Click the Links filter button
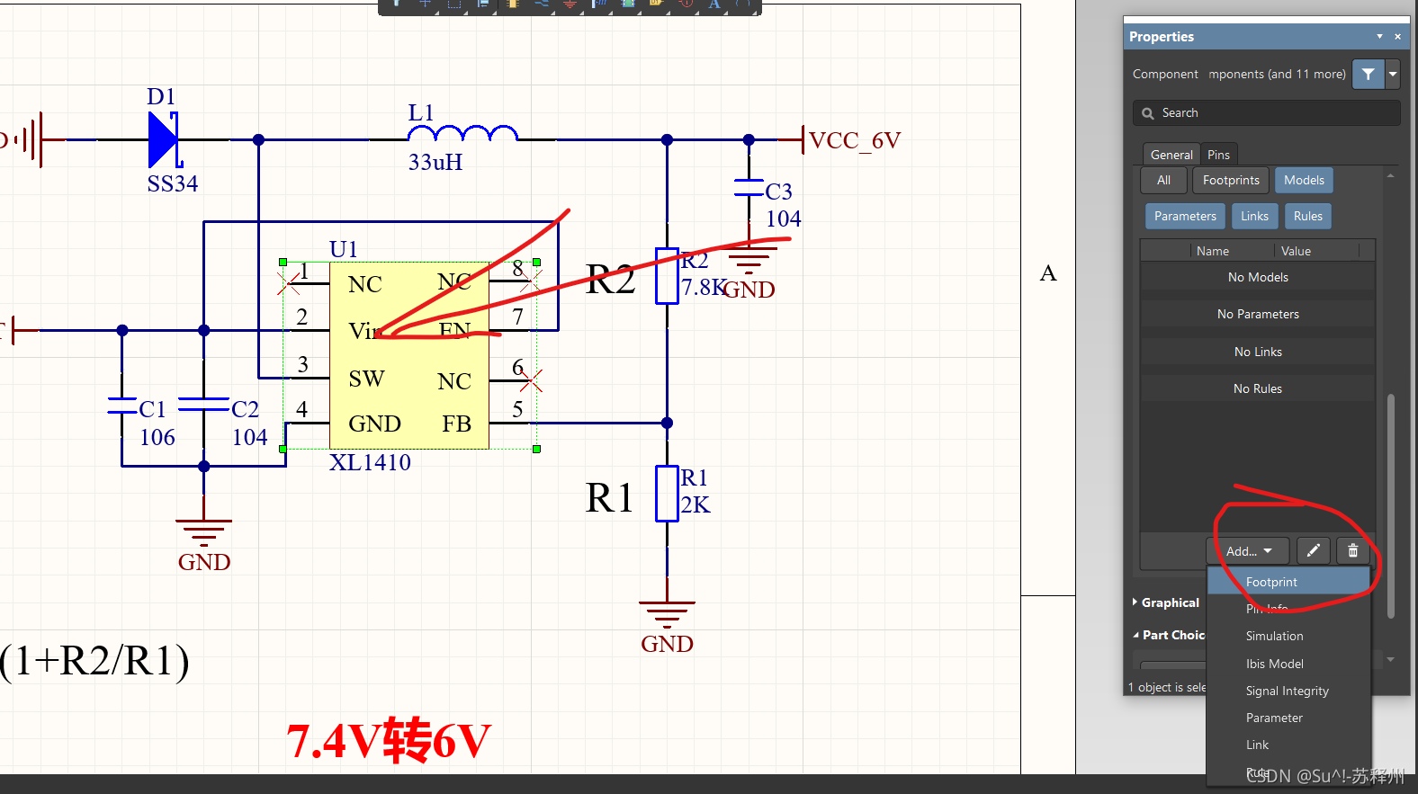The width and height of the screenshot is (1418, 794). [1253, 216]
